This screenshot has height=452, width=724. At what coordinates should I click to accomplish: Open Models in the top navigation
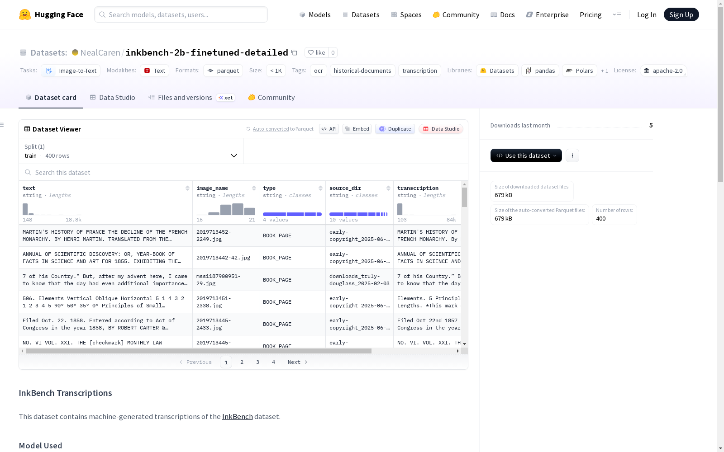coord(315,14)
